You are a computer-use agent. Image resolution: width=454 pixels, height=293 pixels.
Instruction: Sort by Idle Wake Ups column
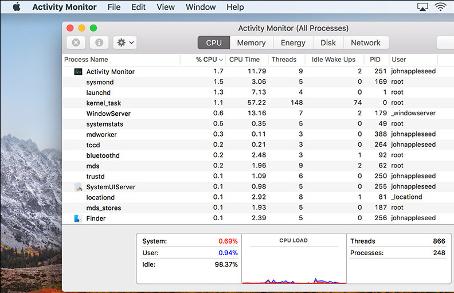[x=334, y=60]
